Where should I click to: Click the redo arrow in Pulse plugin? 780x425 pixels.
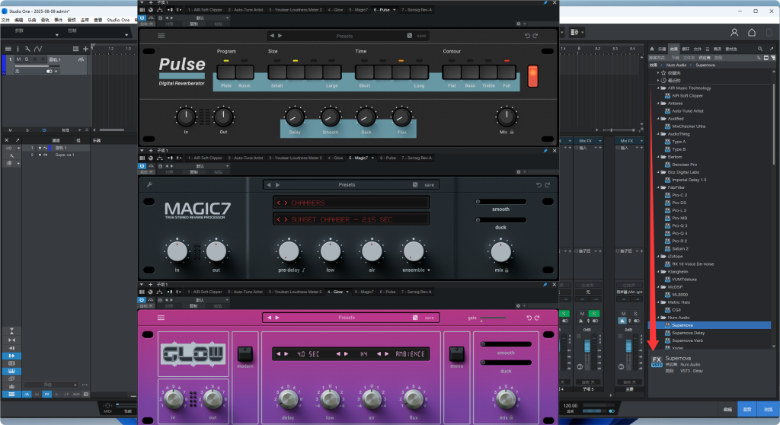tap(535, 36)
